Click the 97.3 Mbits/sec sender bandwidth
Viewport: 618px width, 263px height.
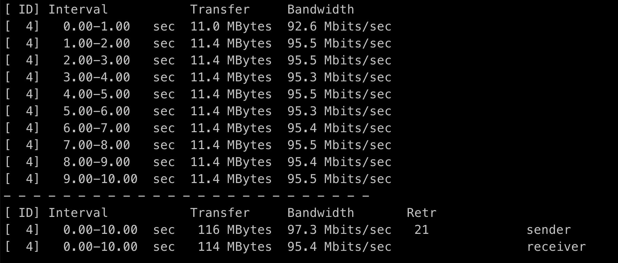(x=339, y=230)
